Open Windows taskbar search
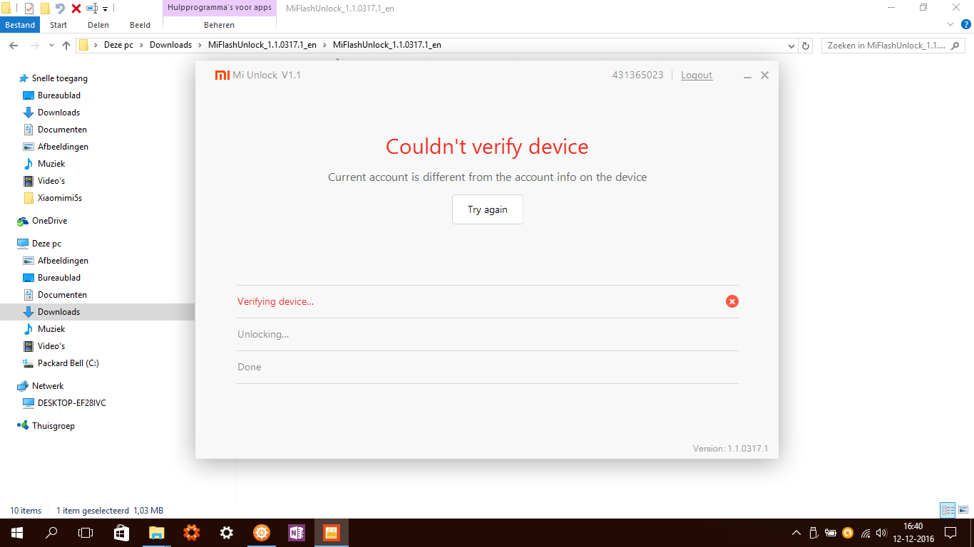The height and width of the screenshot is (547, 974). (51, 532)
